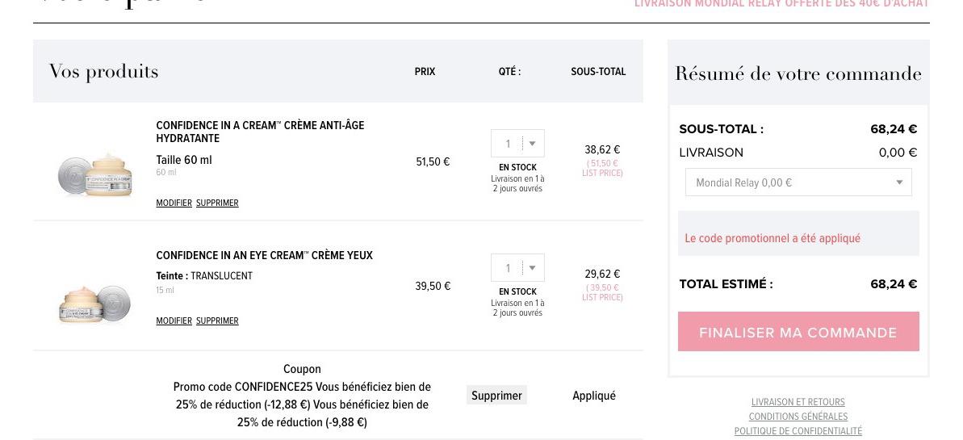This screenshot has width=963, height=440.
Task: Click the promo code applied message
Action: 772,238
